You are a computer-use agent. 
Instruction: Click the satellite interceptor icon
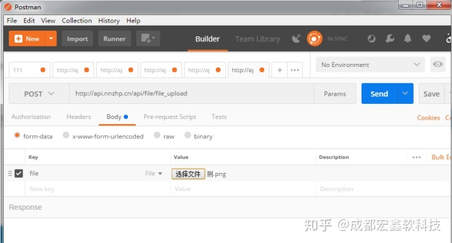point(296,39)
